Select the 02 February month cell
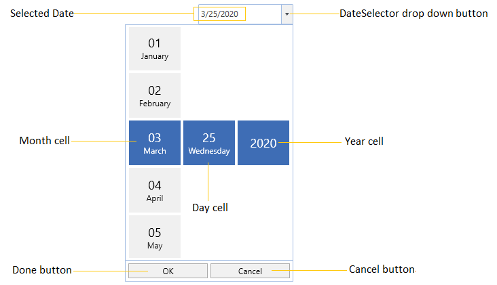497x285 pixels. click(x=155, y=95)
